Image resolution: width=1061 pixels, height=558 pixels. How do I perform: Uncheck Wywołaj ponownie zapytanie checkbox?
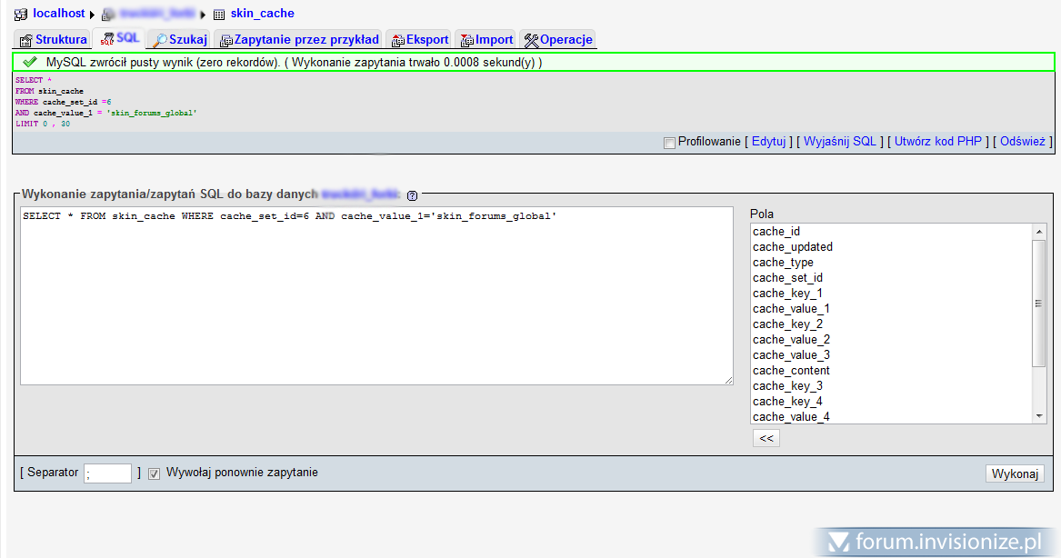(155, 473)
